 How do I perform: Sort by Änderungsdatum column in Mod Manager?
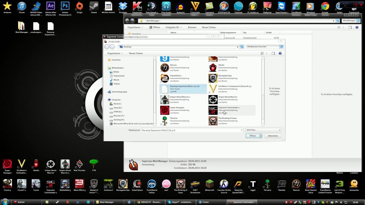point(230,32)
